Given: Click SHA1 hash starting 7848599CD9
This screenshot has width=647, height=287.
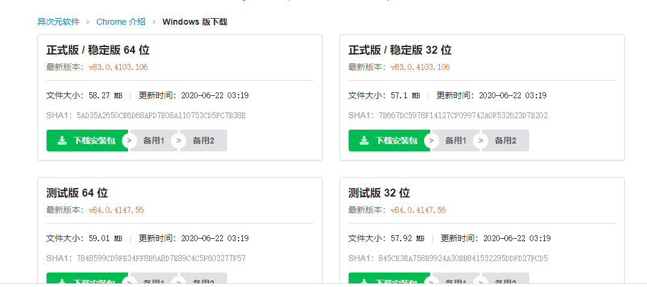Looking at the screenshot, I should coord(161,259).
